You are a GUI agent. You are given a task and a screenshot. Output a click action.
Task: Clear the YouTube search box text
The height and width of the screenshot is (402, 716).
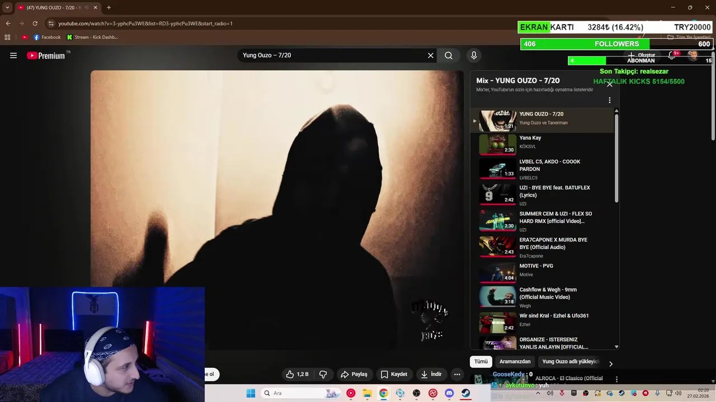431,55
